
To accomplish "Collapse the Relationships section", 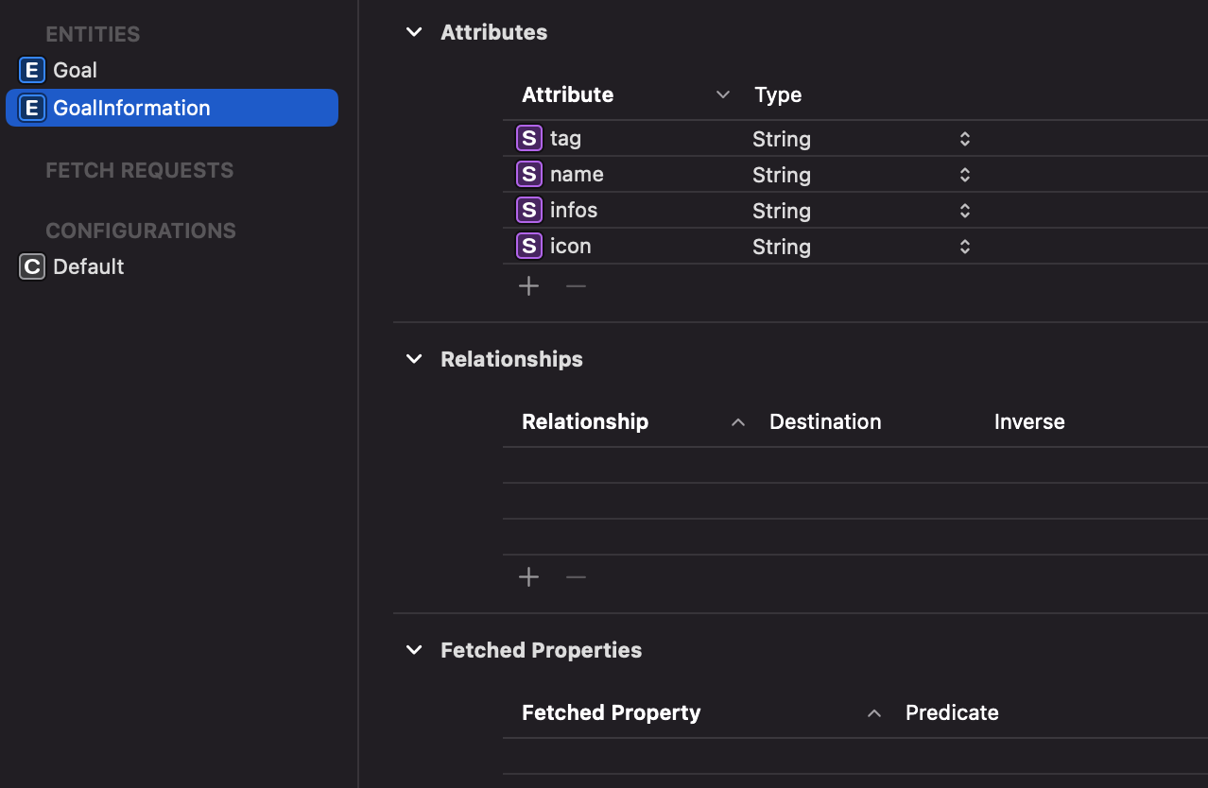I will click(414, 359).
